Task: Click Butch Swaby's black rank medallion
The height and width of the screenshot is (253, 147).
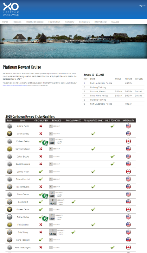Action: tap(10, 133)
